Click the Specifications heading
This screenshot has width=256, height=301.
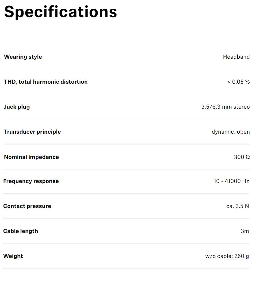coord(61,12)
